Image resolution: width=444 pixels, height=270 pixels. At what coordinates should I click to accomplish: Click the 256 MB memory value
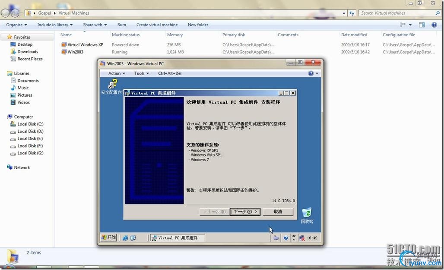[174, 45]
